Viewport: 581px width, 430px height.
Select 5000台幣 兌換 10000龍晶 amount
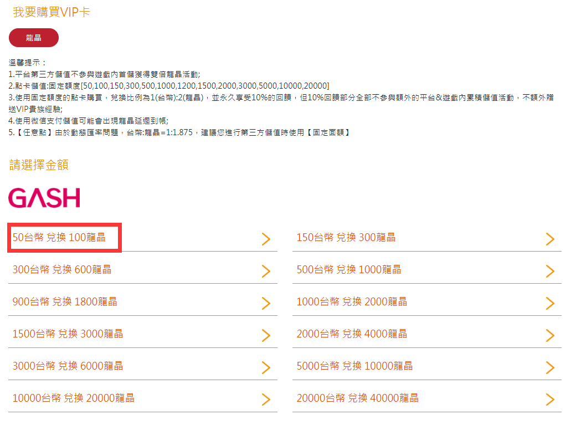pyautogui.click(x=354, y=366)
